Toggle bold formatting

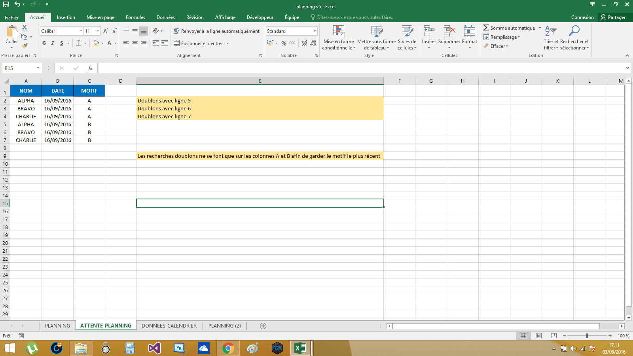44,43
